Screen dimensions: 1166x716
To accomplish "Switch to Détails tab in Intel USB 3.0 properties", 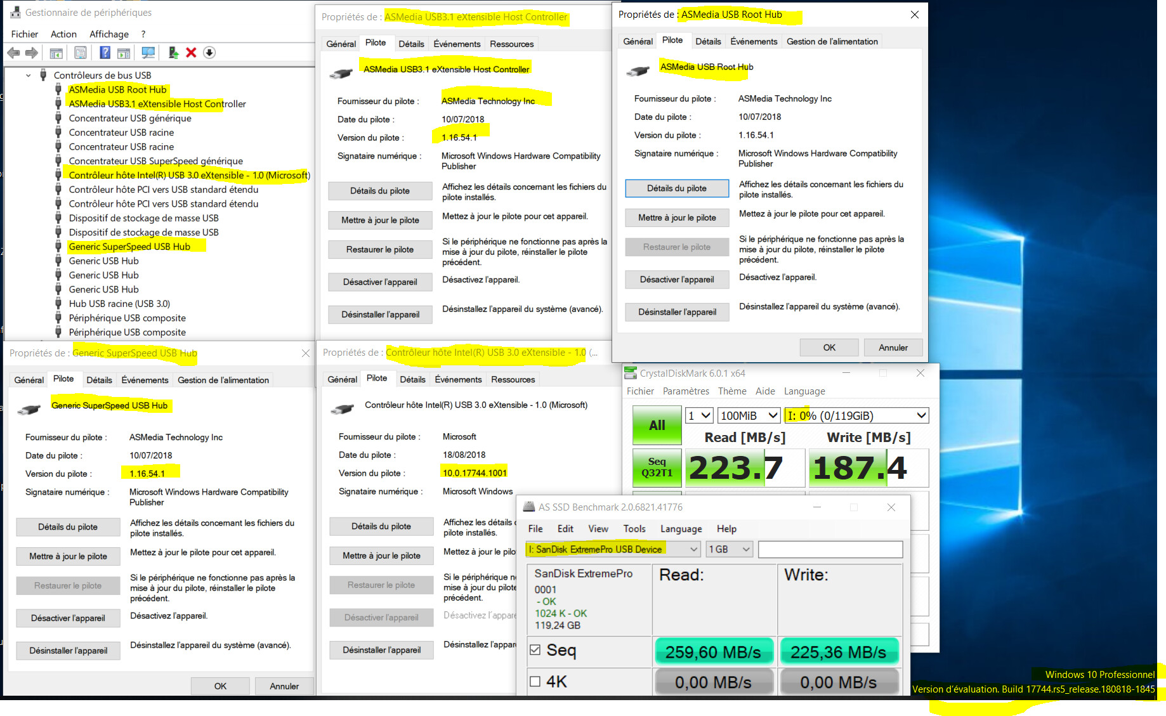I will (412, 379).
